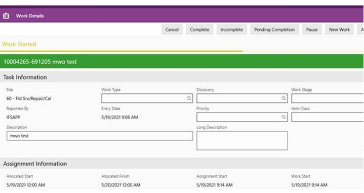Select Allocated Start value 5/19/2021 12:00 AM

point(26,185)
